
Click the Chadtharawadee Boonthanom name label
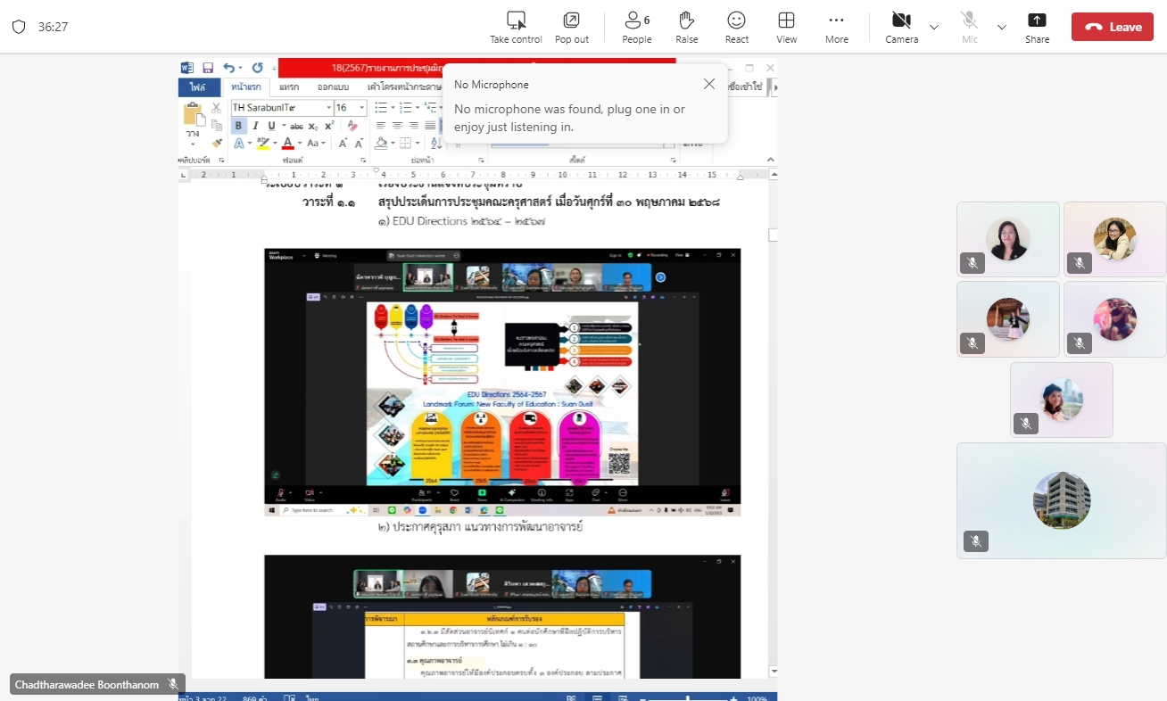point(87,684)
